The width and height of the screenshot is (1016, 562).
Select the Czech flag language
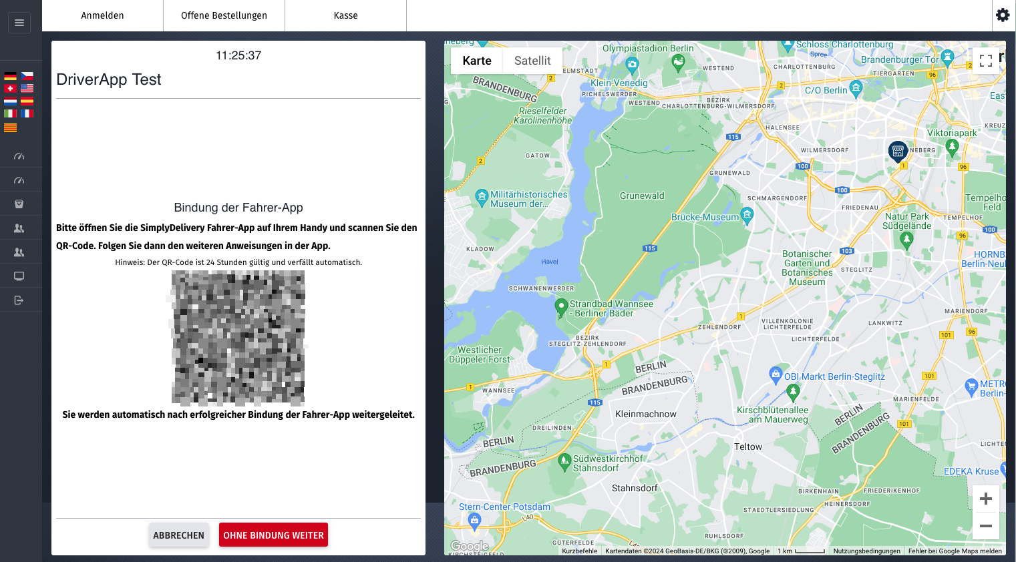pos(27,76)
